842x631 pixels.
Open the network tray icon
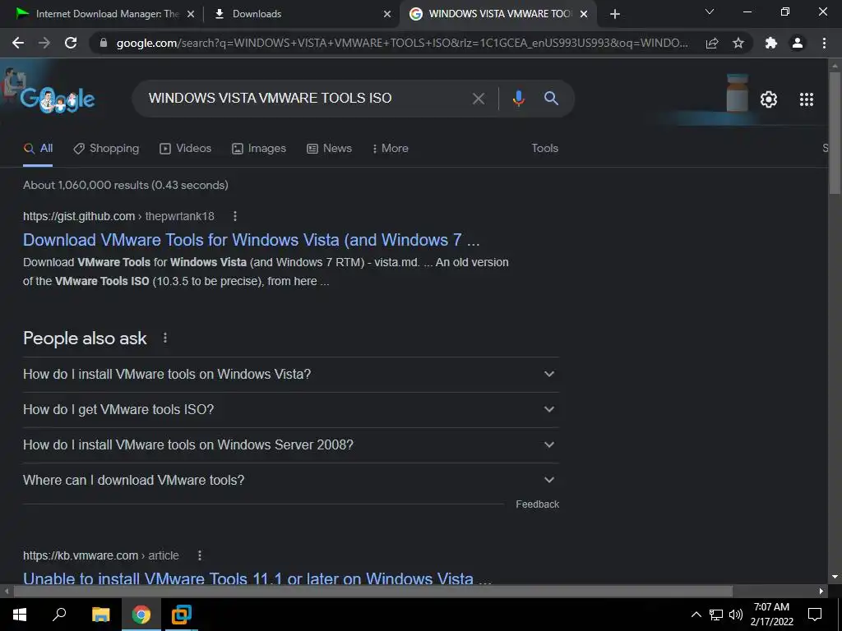716,615
